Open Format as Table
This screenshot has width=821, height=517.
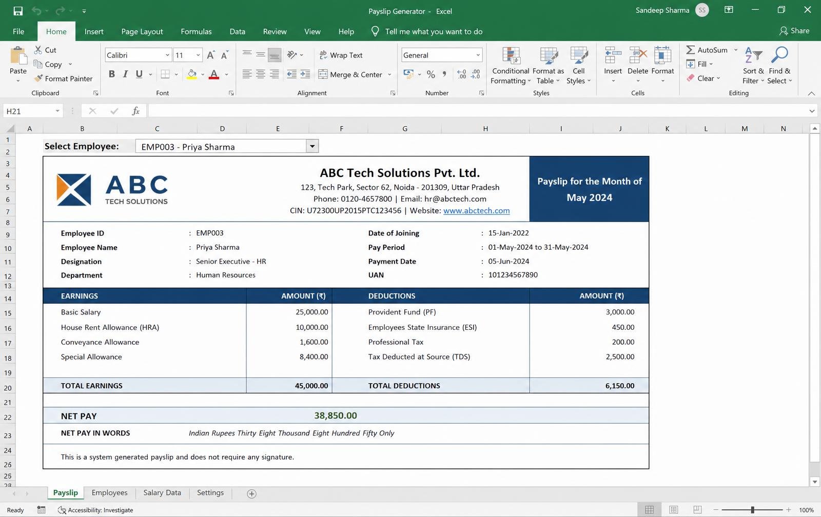548,66
